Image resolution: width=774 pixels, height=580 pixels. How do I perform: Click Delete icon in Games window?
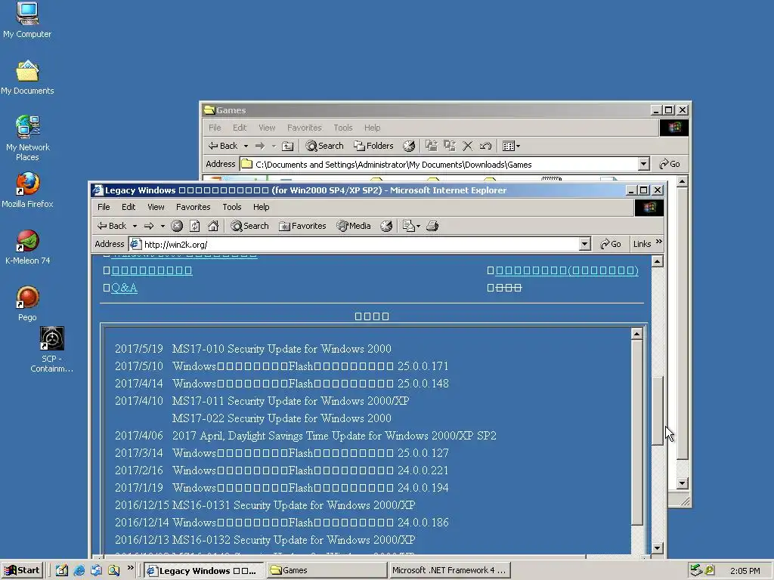point(467,146)
